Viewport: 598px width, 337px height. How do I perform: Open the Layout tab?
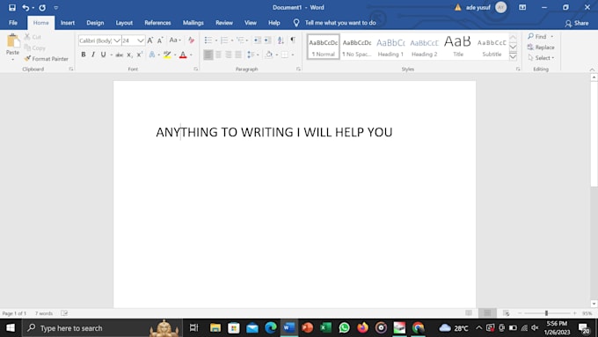click(x=124, y=23)
